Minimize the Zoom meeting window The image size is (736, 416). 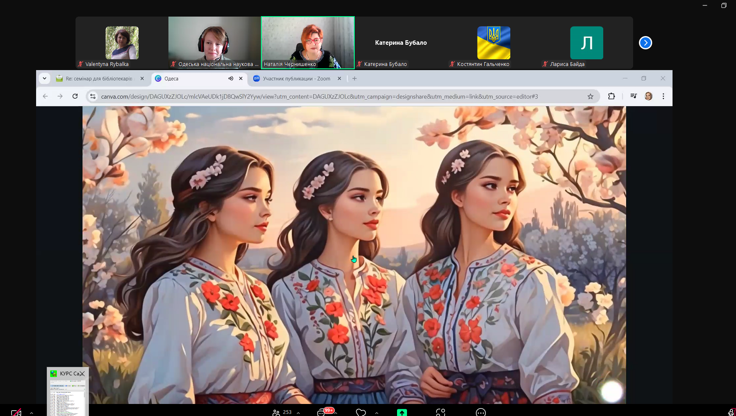point(705,5)
